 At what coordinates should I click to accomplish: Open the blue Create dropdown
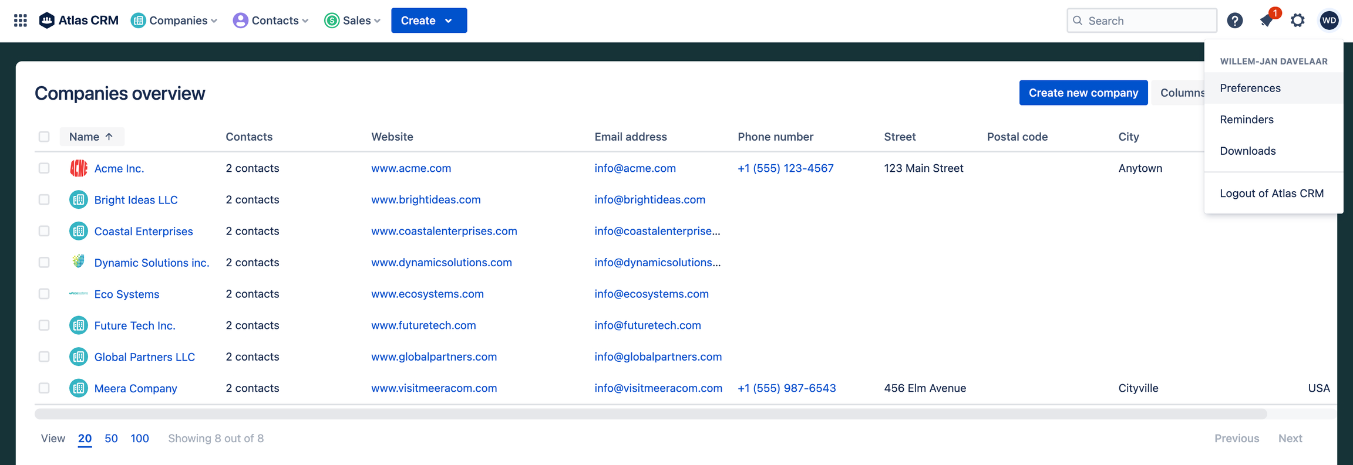(x=429, y=21)
